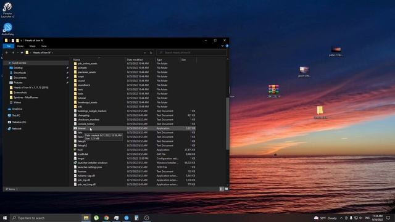Open the Paradox Launcher v2 desktop shortcut

pos(7,10)
